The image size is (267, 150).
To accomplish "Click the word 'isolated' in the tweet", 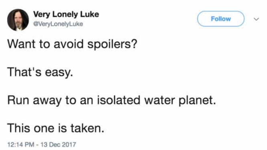I will pyautogui.click(x=119, y=100).
